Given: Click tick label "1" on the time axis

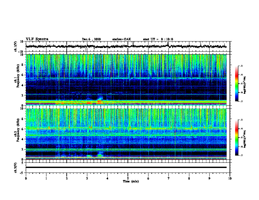Looking at the screenshot, I should pyautogui.click(x=46, y=178).
